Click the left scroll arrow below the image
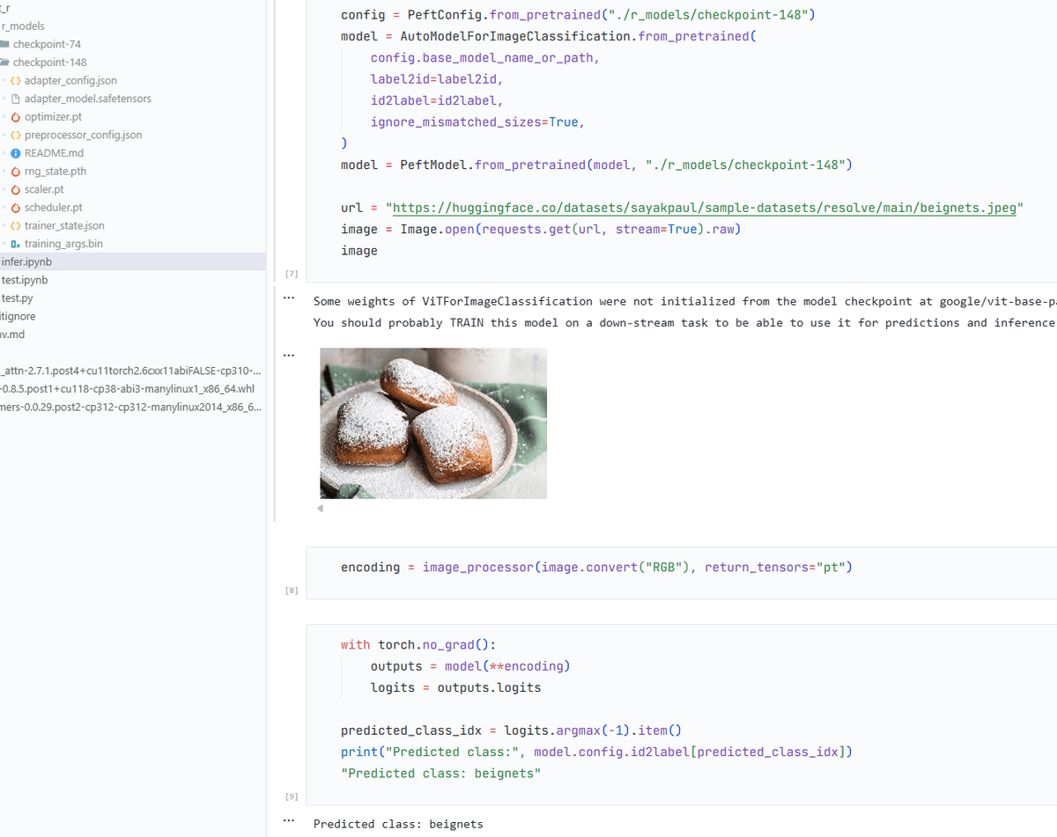1057x837 pixels. [x=321, y=509]
